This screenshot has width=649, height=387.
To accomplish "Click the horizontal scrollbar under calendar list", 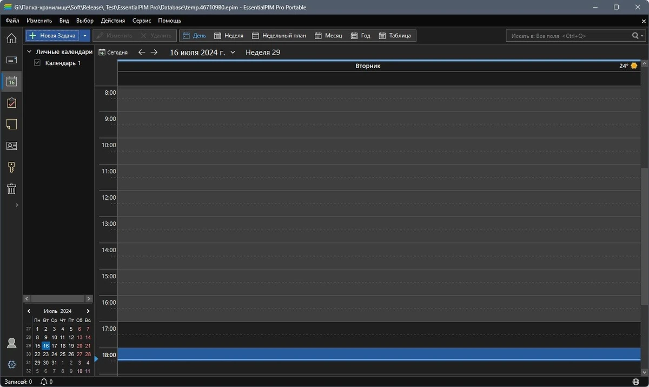I will (58, 299).
